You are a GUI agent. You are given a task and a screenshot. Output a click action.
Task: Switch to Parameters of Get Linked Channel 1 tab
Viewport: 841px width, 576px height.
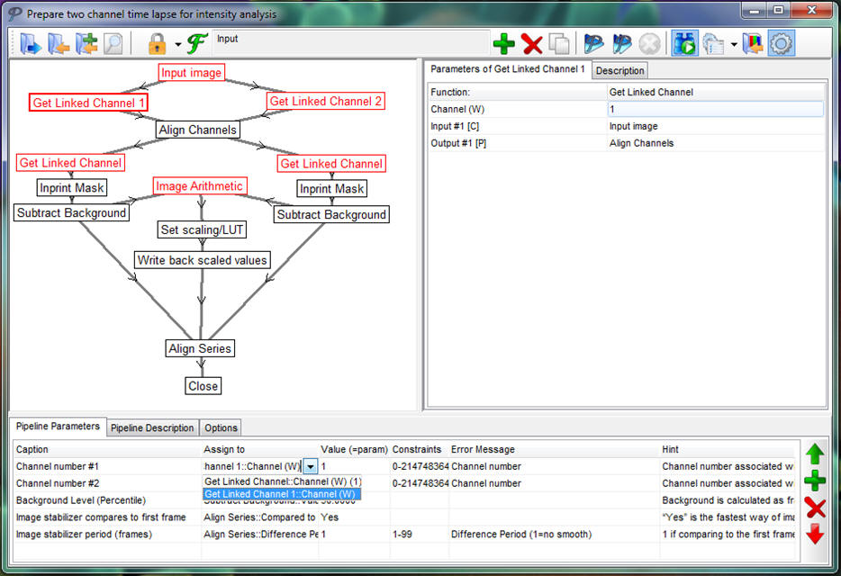point(507,69)
